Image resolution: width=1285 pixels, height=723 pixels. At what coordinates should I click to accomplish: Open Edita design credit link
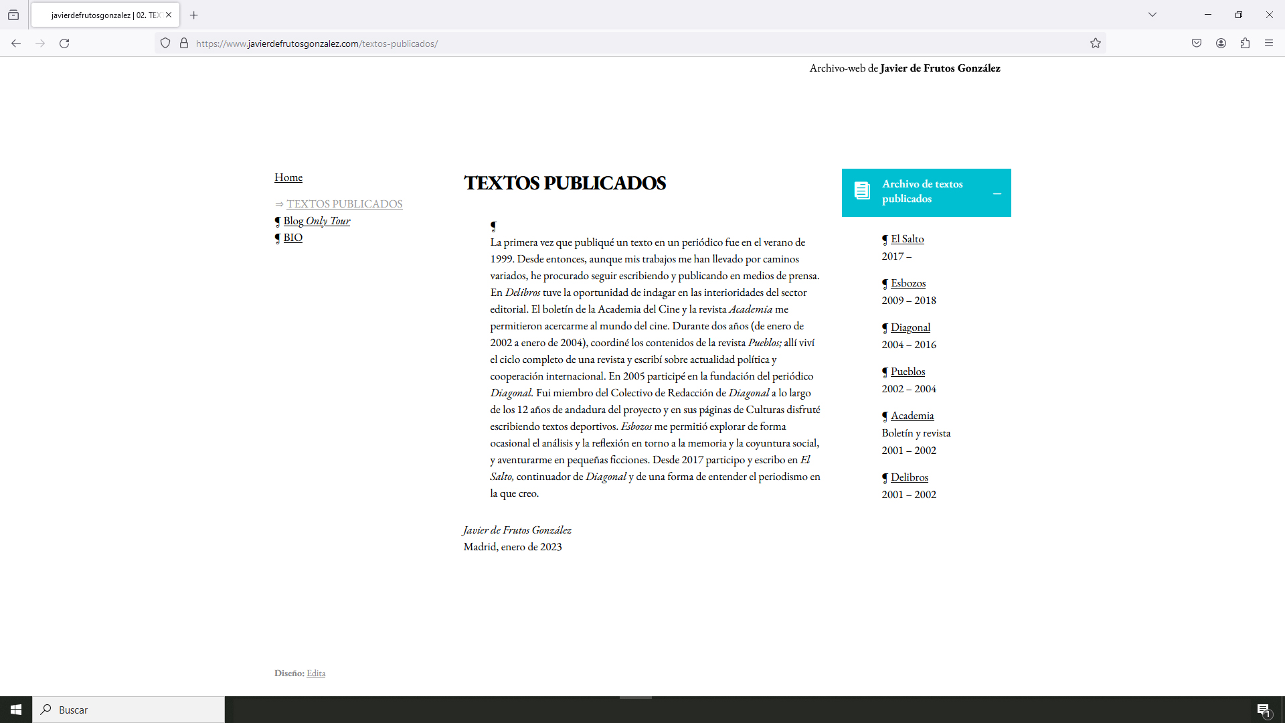(x=316, y=673)
